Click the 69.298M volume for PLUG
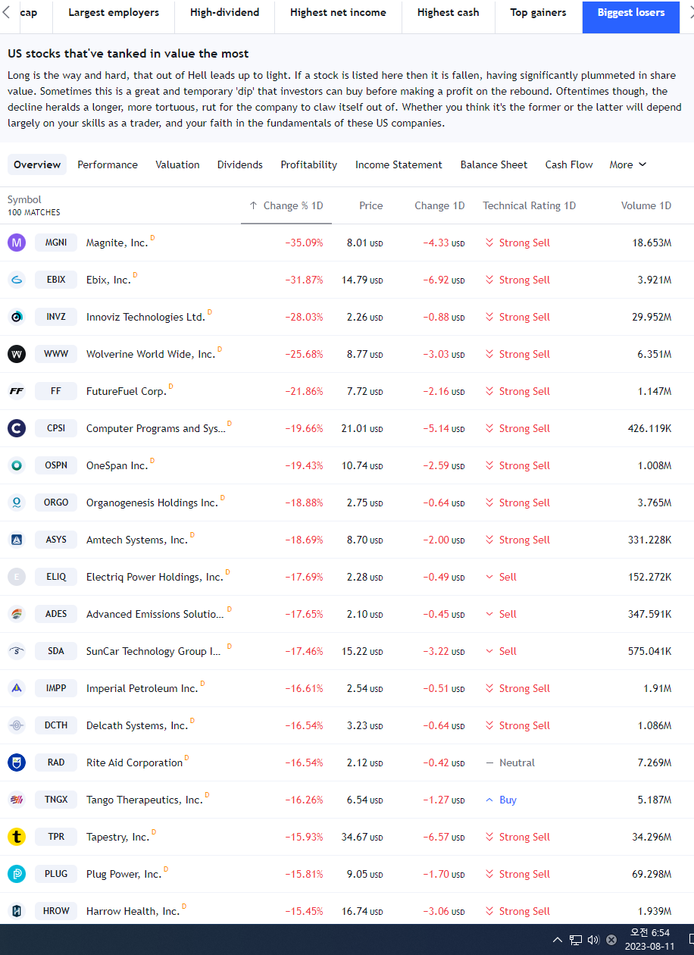The height and width of the screenshot is (955, 694). [652, 874]
